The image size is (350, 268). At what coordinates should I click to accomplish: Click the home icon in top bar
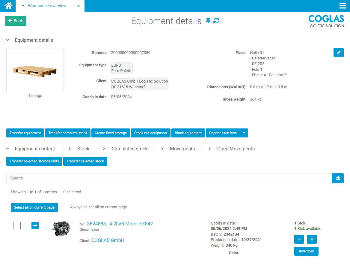coord(8,6)
